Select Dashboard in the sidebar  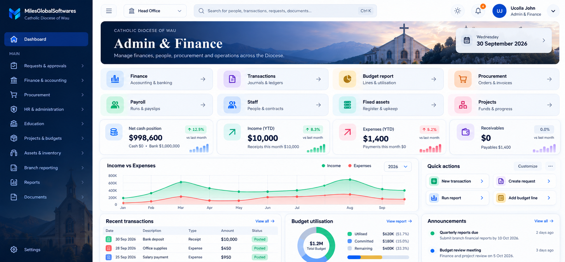tap(46, 39)
